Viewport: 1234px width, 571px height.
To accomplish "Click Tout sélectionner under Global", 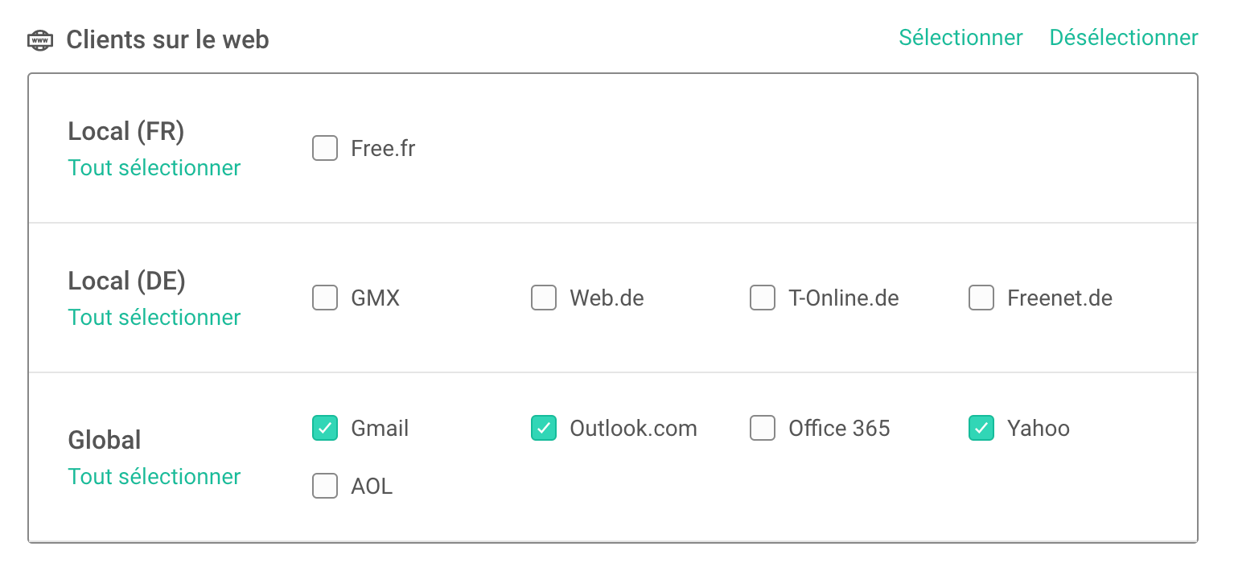I will (154, 476).
